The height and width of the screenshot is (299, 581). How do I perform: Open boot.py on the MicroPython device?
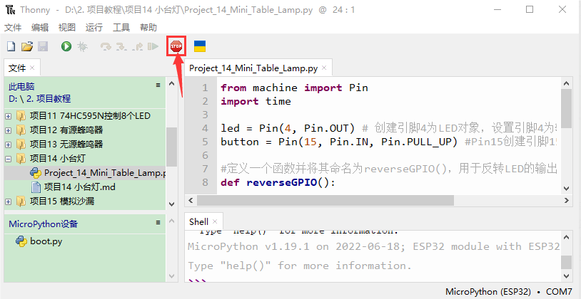pyautogui.click(x=46, y=241)
